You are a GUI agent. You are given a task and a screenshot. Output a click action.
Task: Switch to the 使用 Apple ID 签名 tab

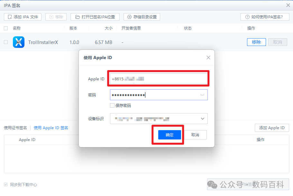51,128
